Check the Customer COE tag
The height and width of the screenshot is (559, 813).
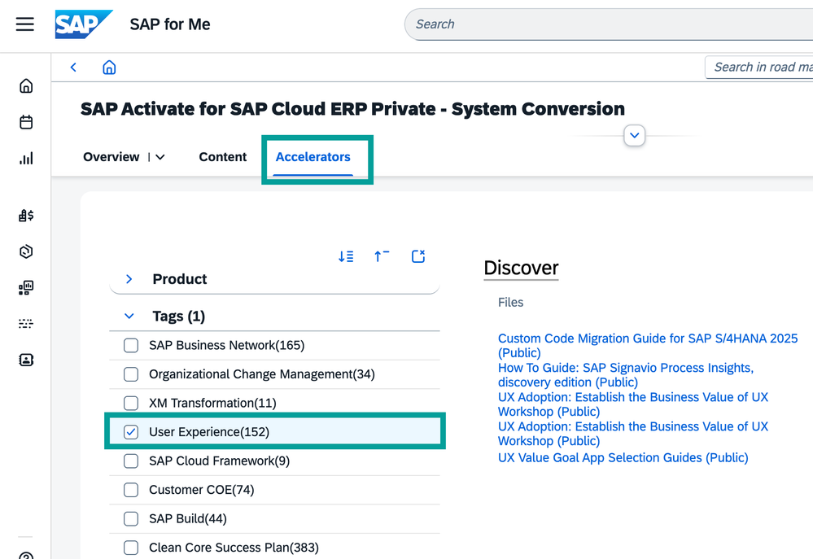click(x=131, y=490)
